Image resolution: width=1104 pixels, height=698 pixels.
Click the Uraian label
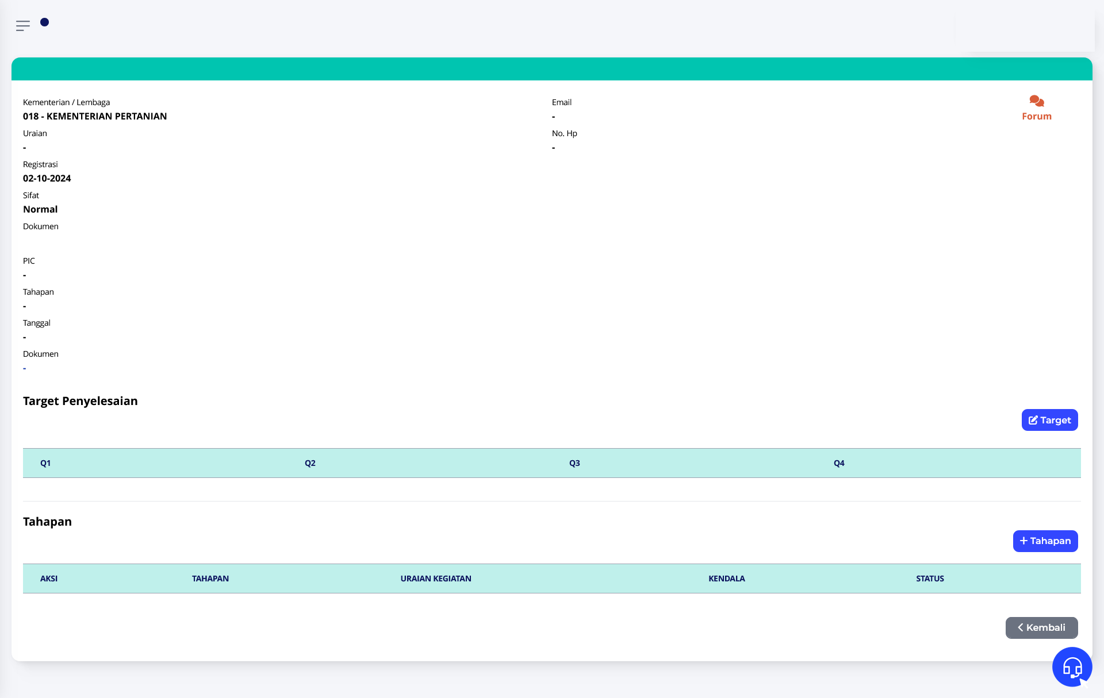tap(35, 133)
